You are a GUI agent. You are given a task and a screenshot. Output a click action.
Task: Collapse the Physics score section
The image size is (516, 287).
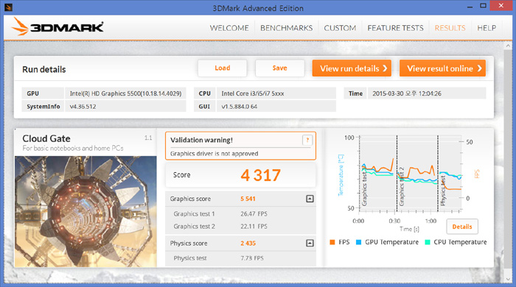[x=310, y=243]
